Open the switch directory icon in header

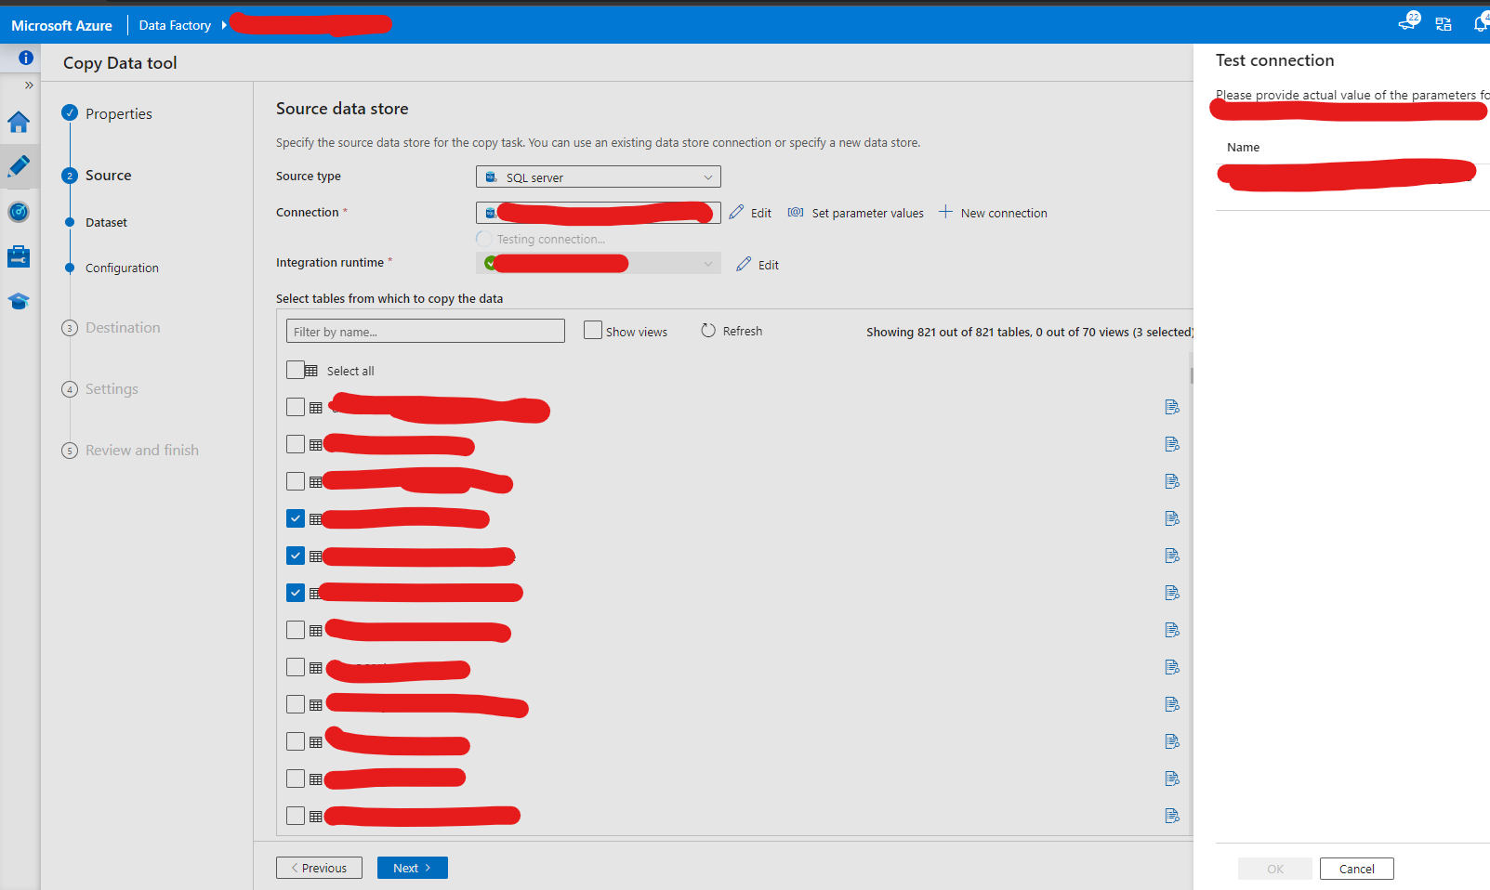pyautogui.click(x=1444, y=25)
